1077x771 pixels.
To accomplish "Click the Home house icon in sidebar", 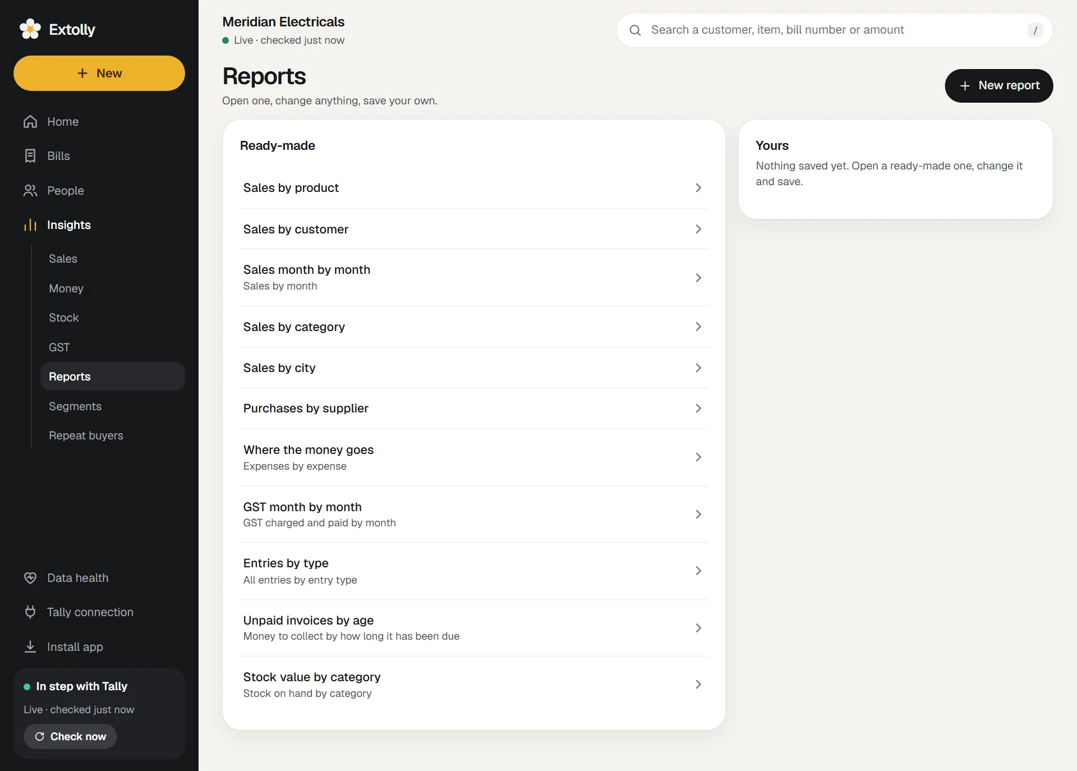I will 30,122.
